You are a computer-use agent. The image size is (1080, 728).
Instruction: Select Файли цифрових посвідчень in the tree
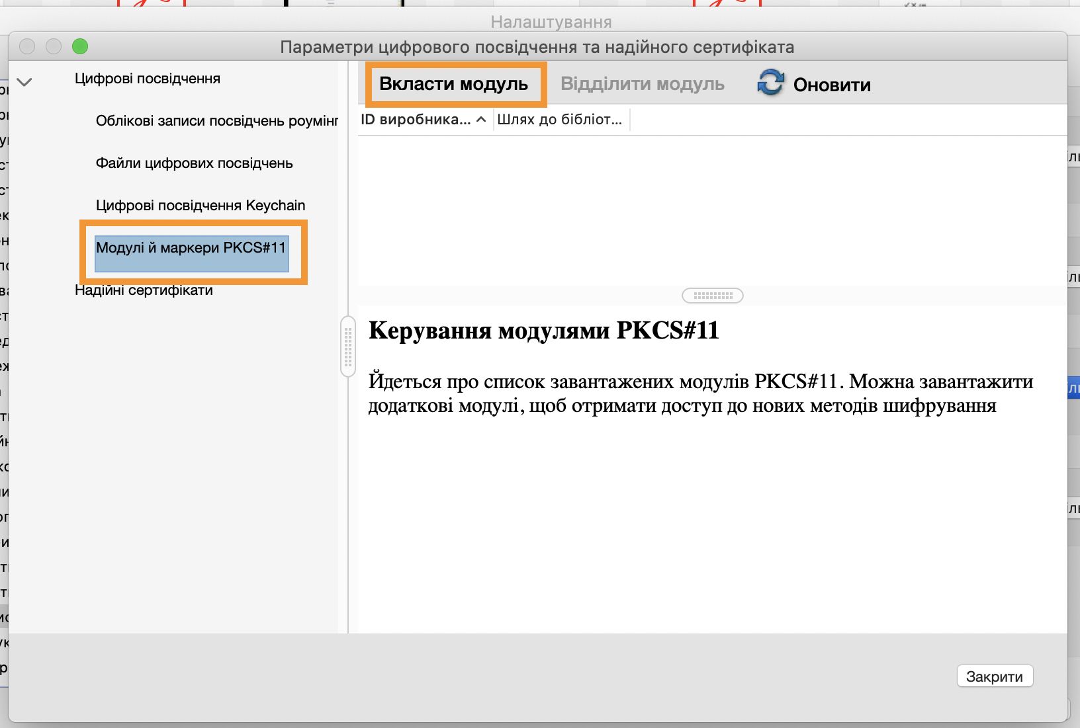pyautogui.click(x=195, y=163)
